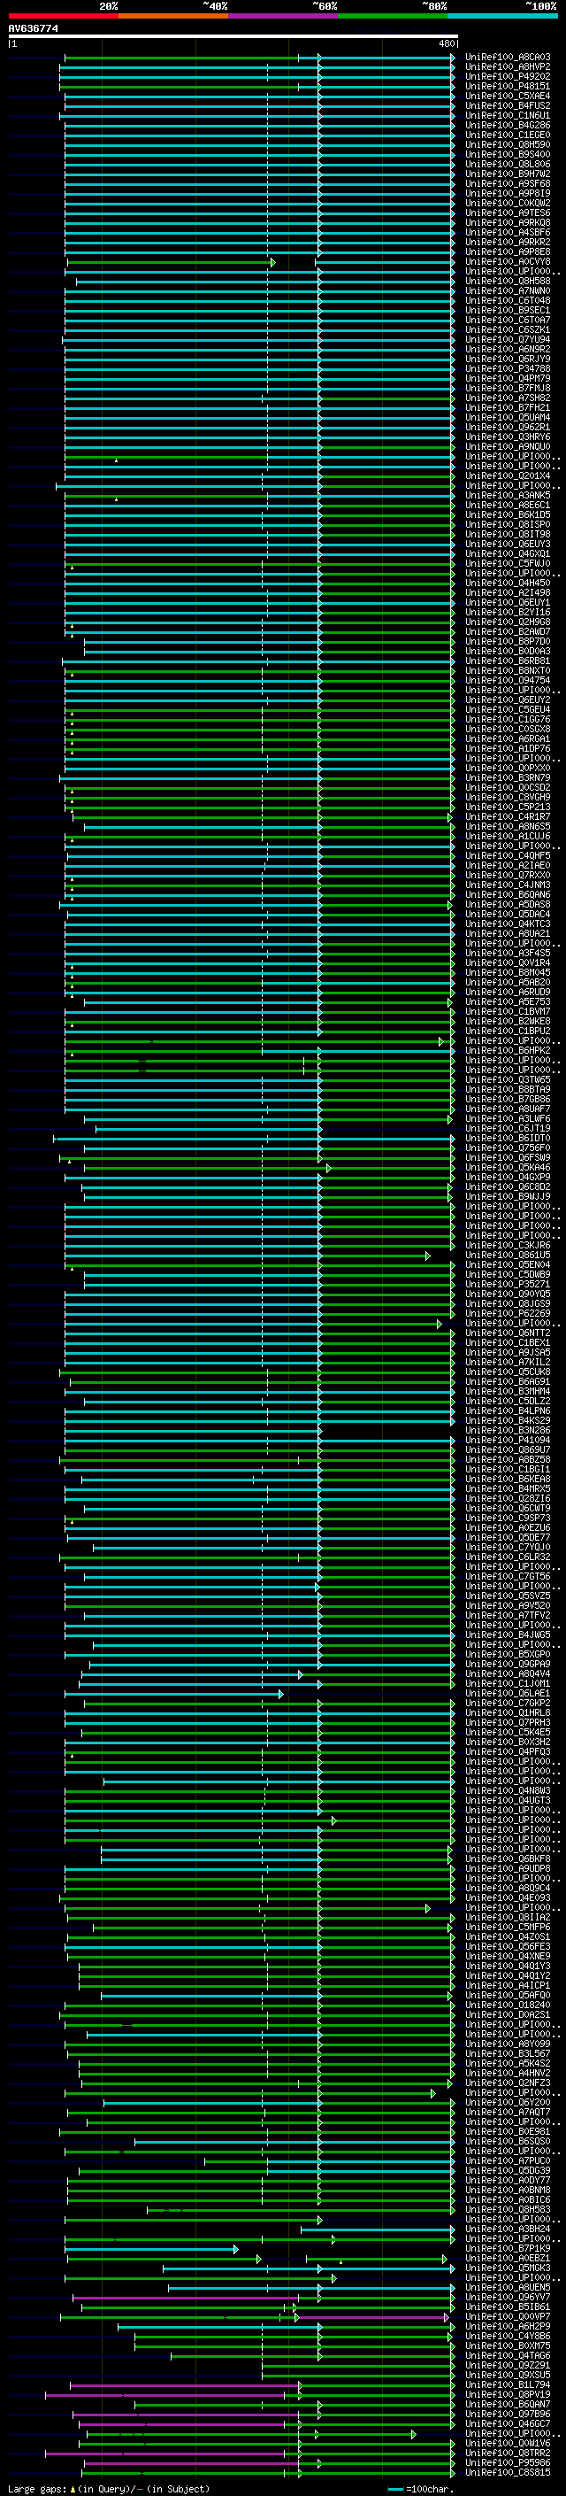Viewport: 566px width, 2496px height.
Task: Select hit label UniRef100_P34788
Action: point(508,368)
